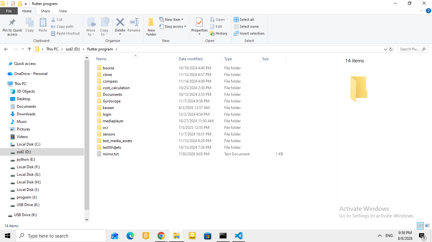Viewport: 432px width, 242px height.
Task: Open the Copy to dropdown
Action: (x=104, y=27)
